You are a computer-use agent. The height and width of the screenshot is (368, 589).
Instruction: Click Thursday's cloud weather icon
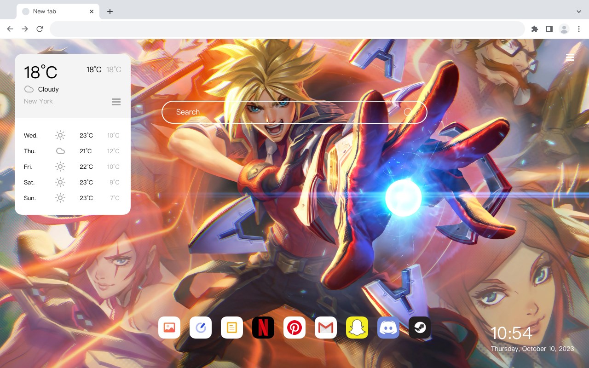tap(60, 151)
